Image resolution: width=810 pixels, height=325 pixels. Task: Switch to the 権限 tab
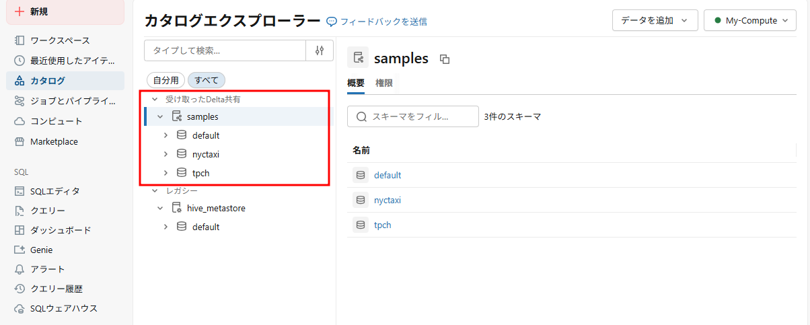pyautogui.click(x=384, y=83)
